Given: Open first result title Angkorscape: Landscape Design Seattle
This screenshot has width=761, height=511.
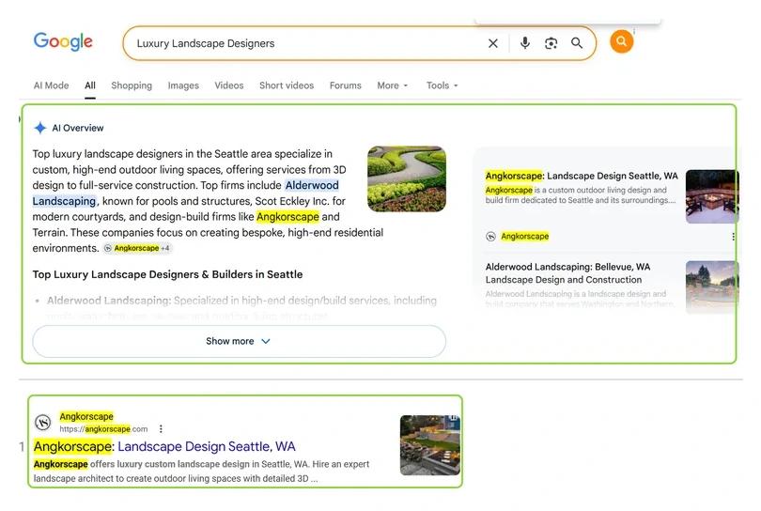Looking at the screenshot, I should point(164,446).
